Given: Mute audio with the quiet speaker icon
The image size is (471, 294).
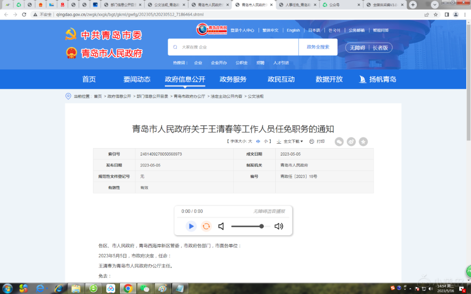Looking at the screenshot, I should click(x=222, y=226).
